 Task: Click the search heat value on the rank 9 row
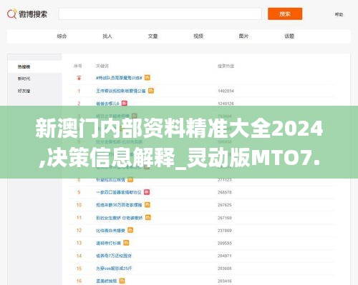click(225, 192)
